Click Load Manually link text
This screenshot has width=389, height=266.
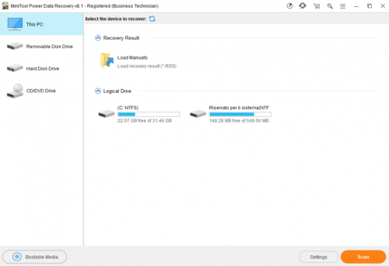(132, 58)
